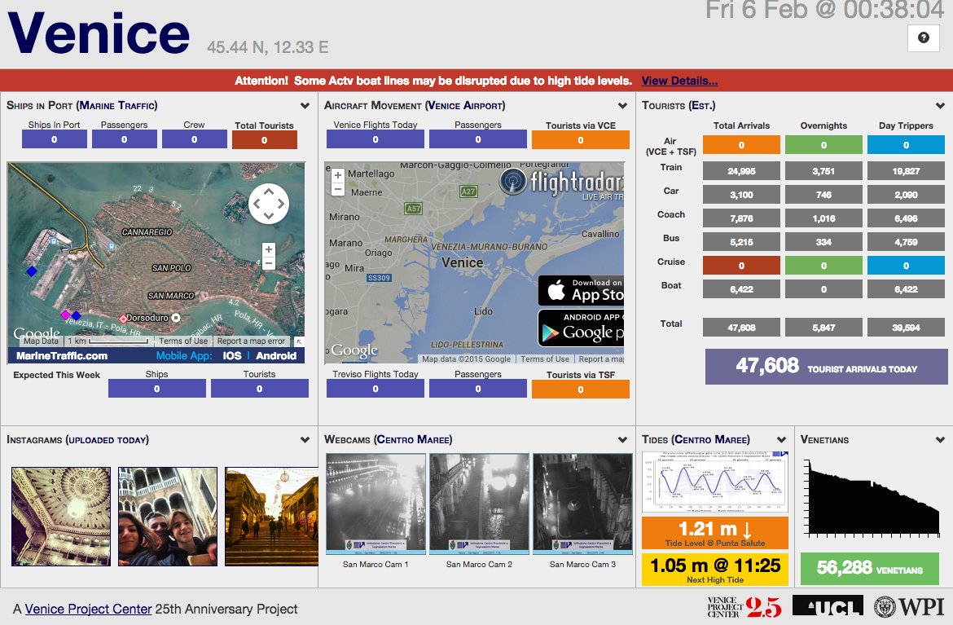Click the orange Tourists via VCE value
This screenshot has height=625, width=953.
(581, 140)
